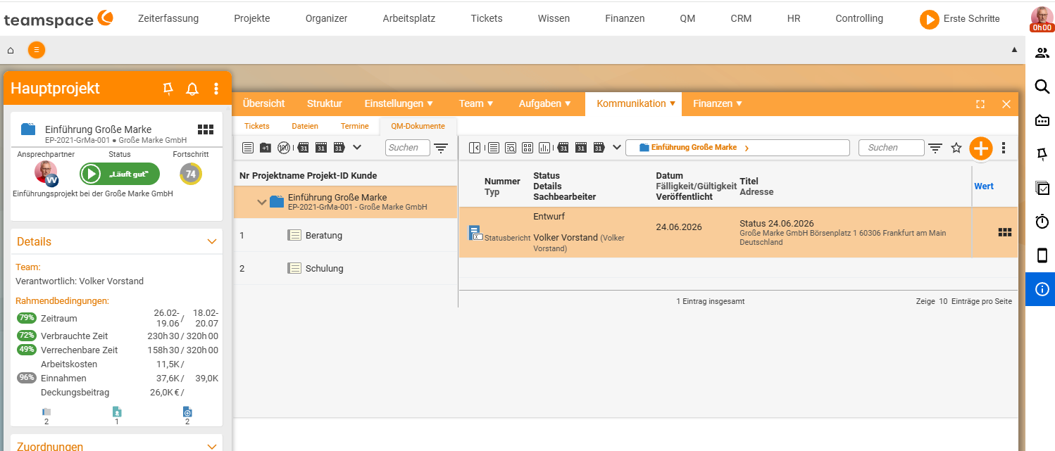Screen dimensions: 1055x451
Task: Click the Fortschritt 74 progress circle
Action: point(190,174)
